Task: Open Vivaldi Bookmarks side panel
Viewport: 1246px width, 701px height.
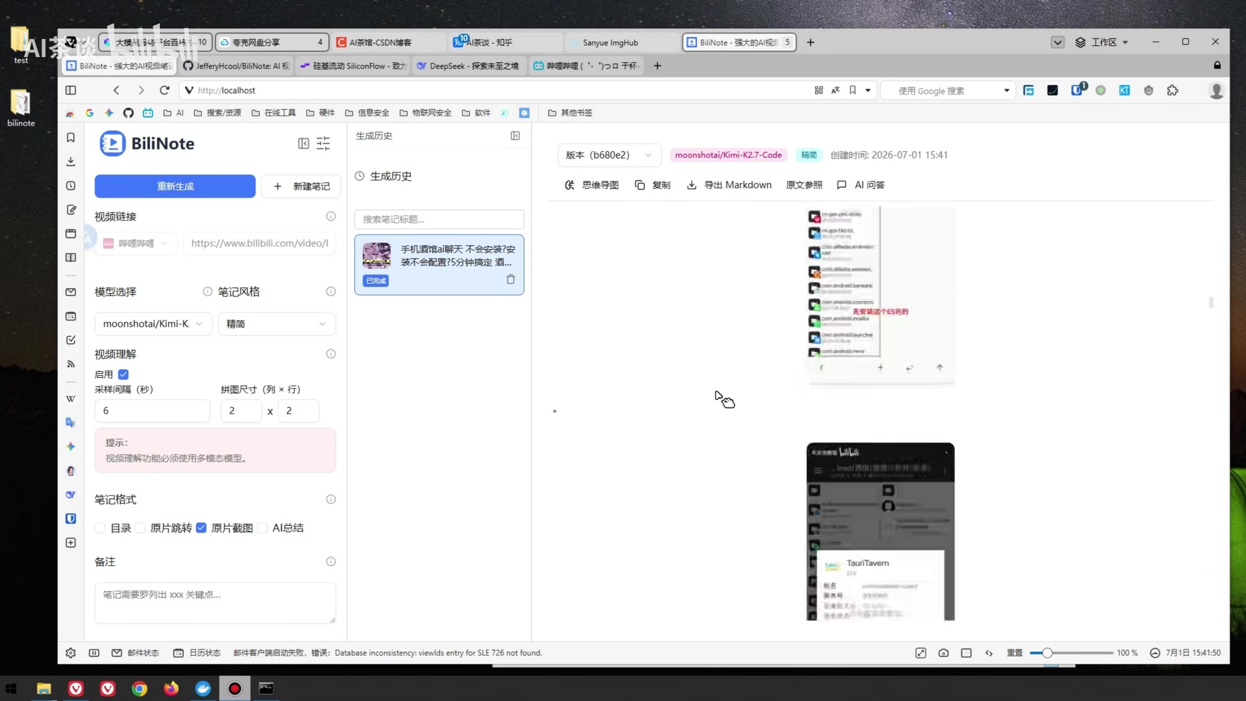Action: pos(71,138)
